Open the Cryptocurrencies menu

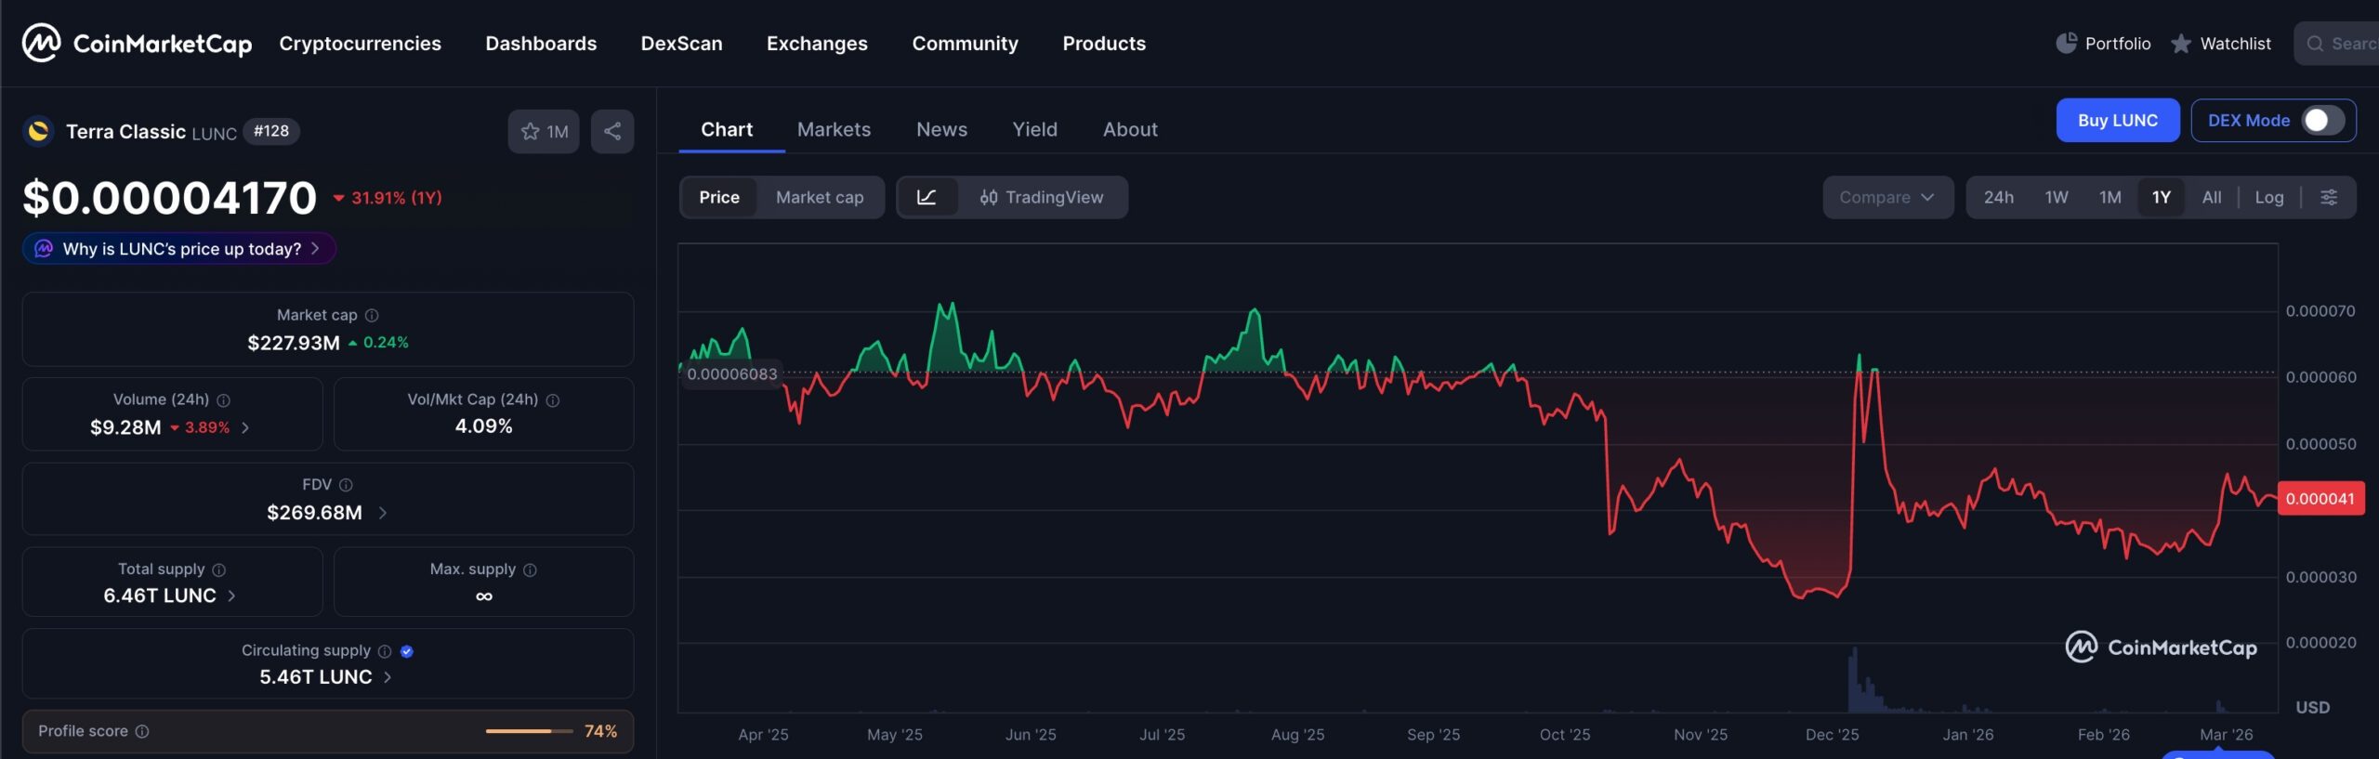361,44
